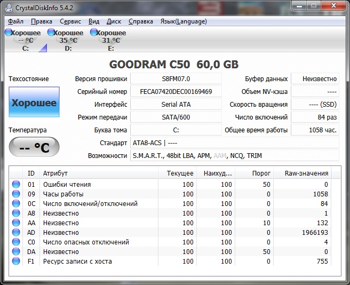Click the GOODRAM C50 60,0 GB title
This screenshot has height=285, width=350.
[x=174, y=65]
